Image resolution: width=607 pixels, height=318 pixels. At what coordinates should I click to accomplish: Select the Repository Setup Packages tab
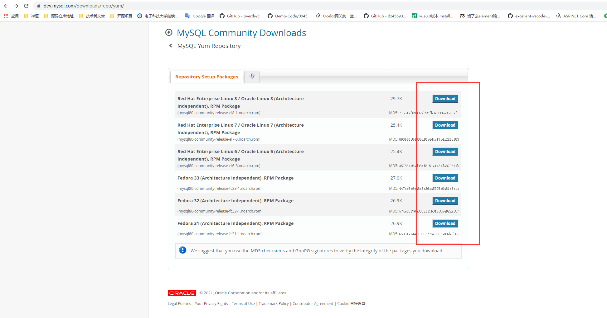pyautogui.click(x=206, y=77)
